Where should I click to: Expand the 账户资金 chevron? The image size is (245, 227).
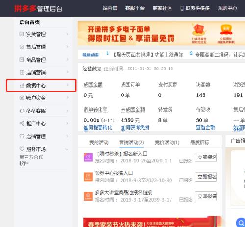(67, 98)
